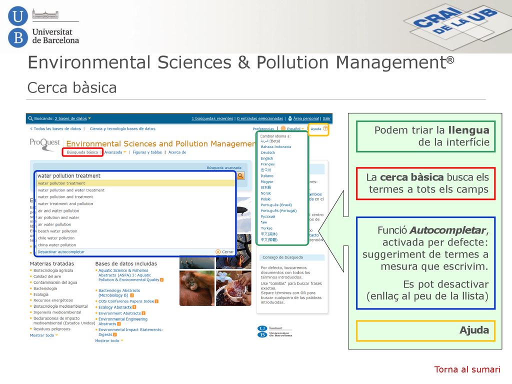Click the info icon next to Environmental Engineering Abstracts
The width and height of the screenshot is (512, 384).
(x=119, y=324)
